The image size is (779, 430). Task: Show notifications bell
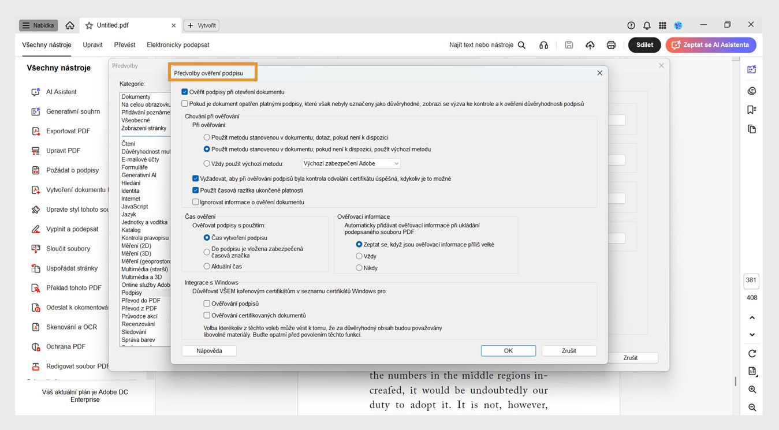[647, 25]
